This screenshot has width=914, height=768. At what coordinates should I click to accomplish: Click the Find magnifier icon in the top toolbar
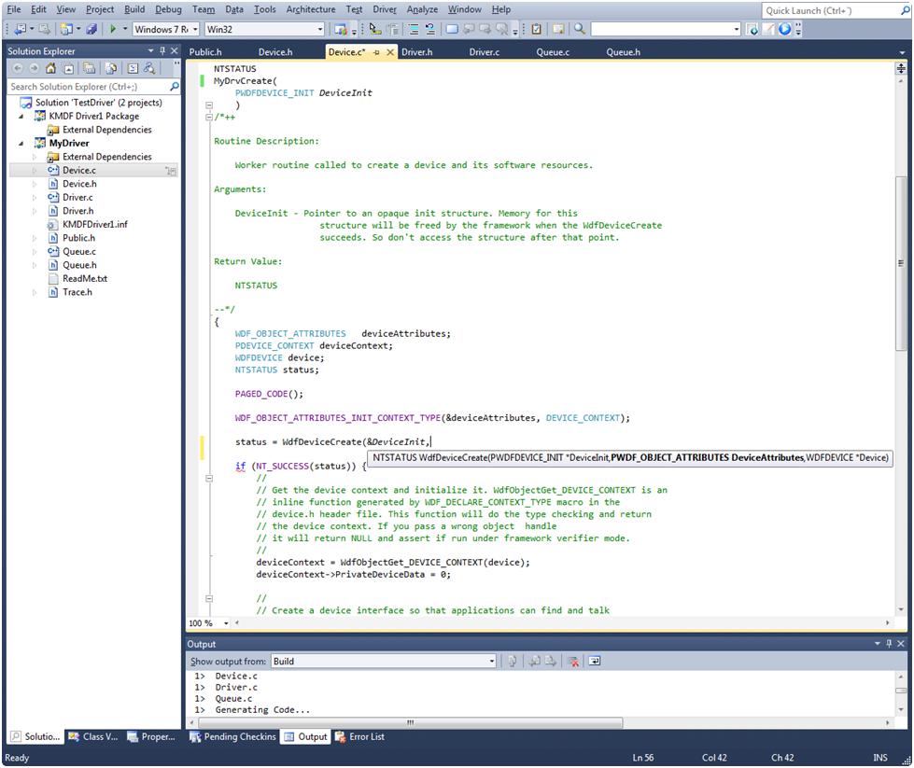pyautogui.click(x=580, y=30)
